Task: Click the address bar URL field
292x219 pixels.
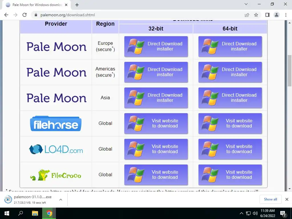Action: (x=138, y=15)
